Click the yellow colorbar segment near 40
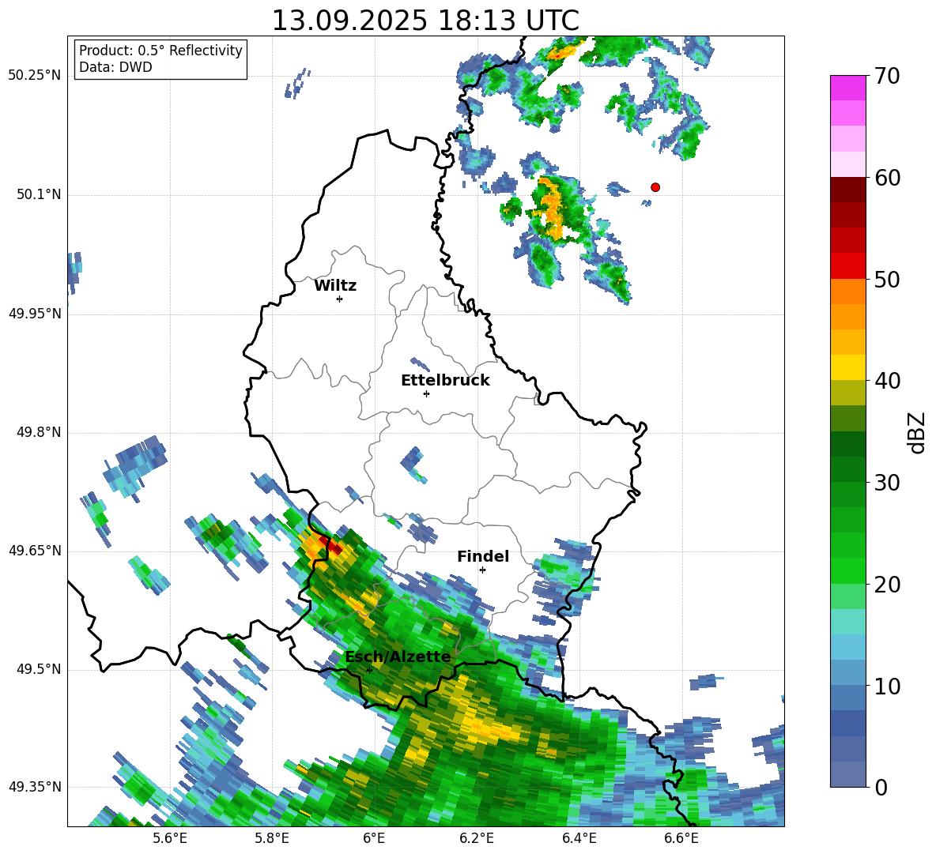 [847, 367]
